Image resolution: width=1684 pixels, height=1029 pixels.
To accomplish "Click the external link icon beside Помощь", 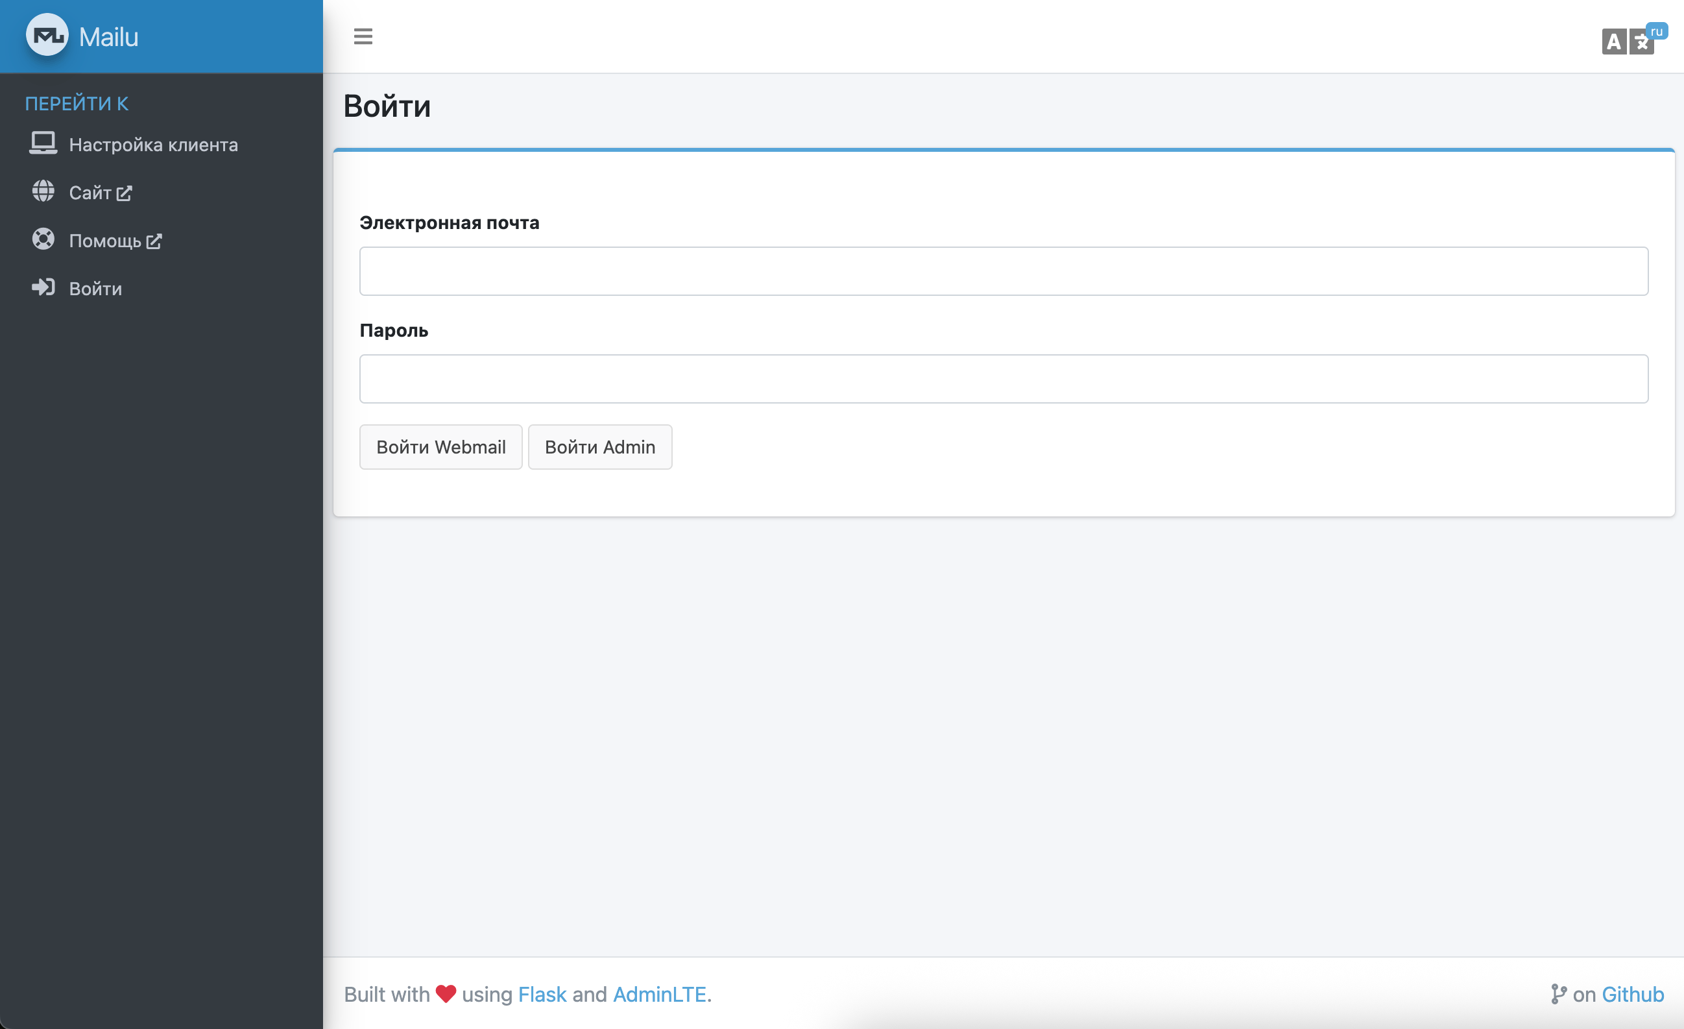I will pyautogui.click(x=154, y=241).
